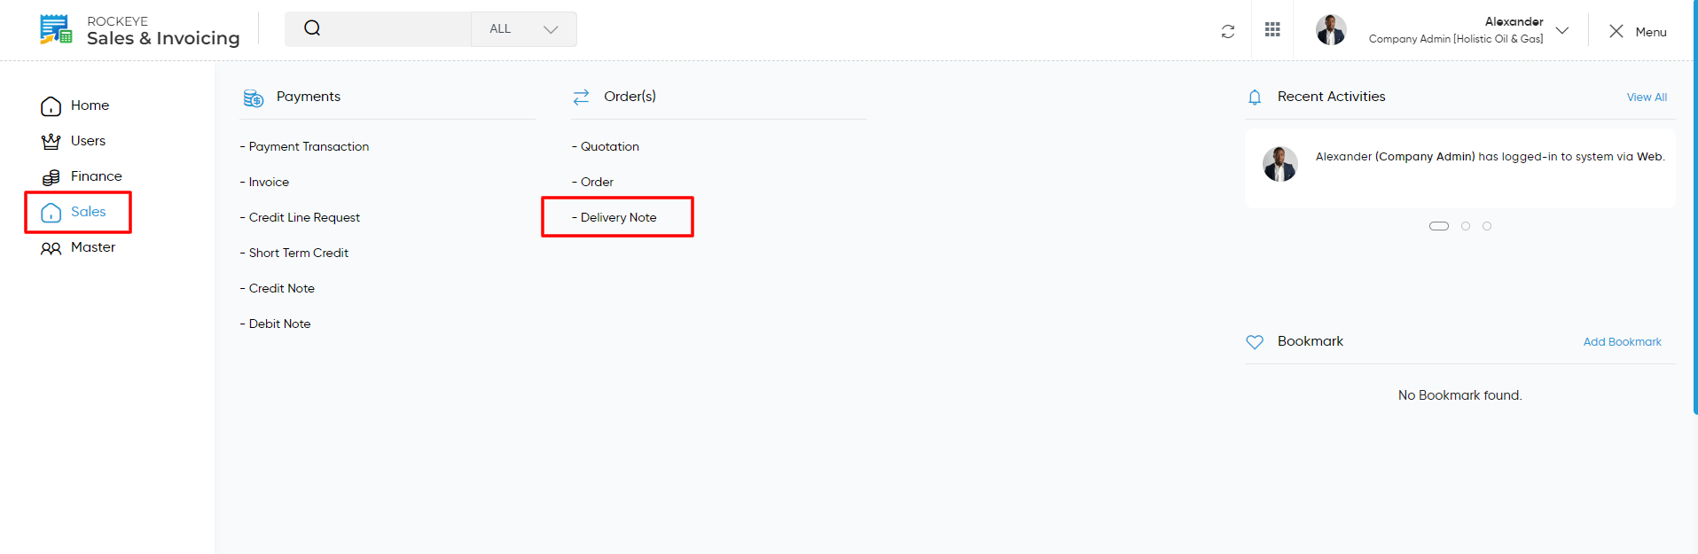This screenshot has height=554, width=1698.
Task: Click Add Bookmark link
Action: (1623, 342)
